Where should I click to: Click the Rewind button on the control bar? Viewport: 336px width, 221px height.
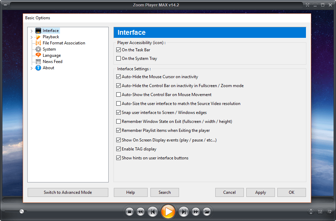click(140, 212)
